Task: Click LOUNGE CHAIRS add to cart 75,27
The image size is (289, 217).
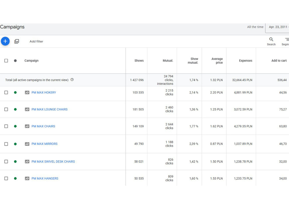Action: coord(283,109)
